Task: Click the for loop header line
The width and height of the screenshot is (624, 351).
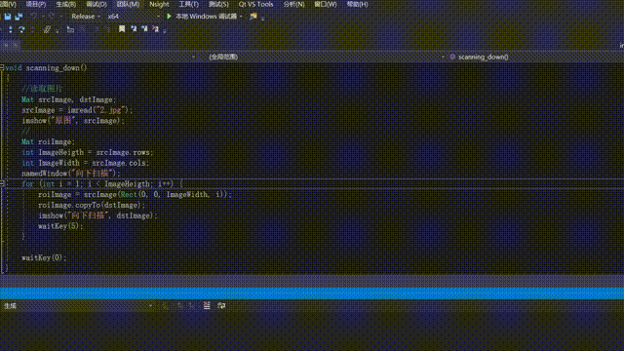Action: coord(102,183)
